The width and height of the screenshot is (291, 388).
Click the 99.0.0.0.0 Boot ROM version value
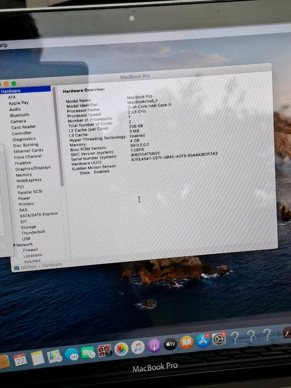[x=139, y=145]
